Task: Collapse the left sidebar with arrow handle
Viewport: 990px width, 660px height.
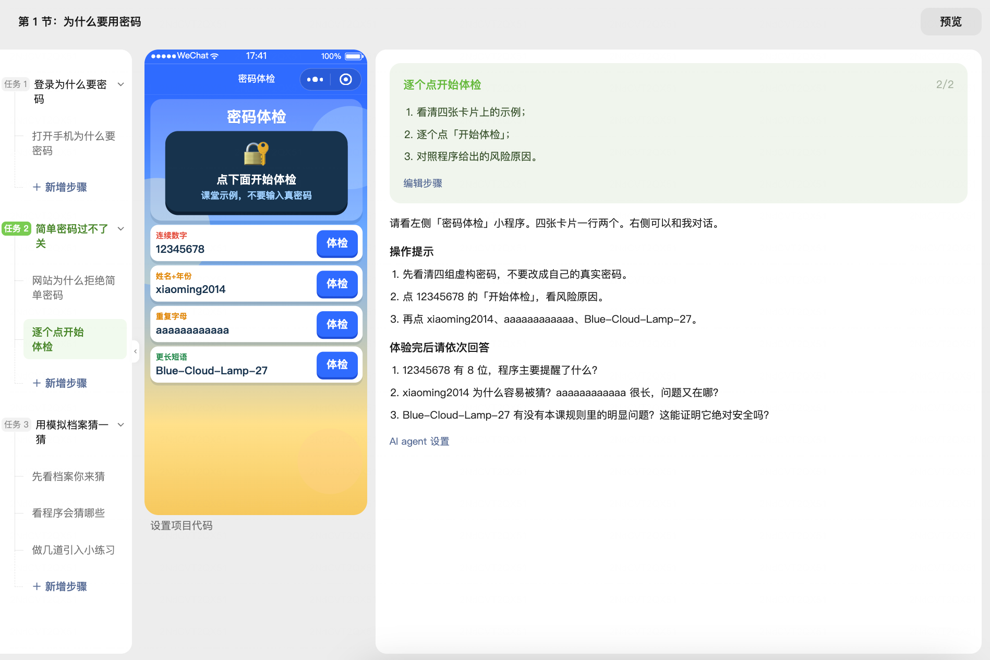Action: 136,351
